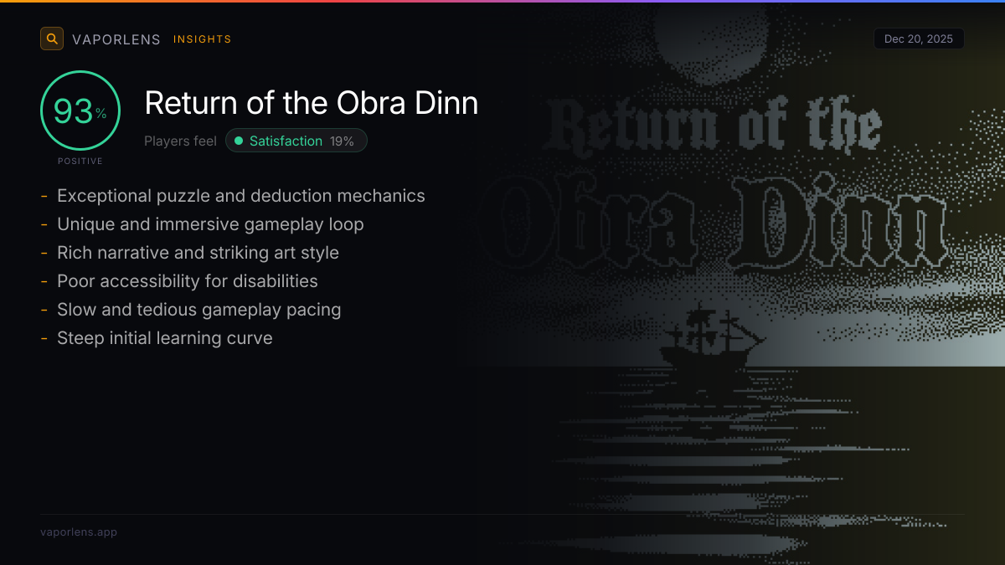Click Steep initial learning curve item

[x=164, y=338]
